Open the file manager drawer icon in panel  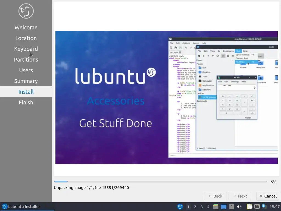pos(216,207)
